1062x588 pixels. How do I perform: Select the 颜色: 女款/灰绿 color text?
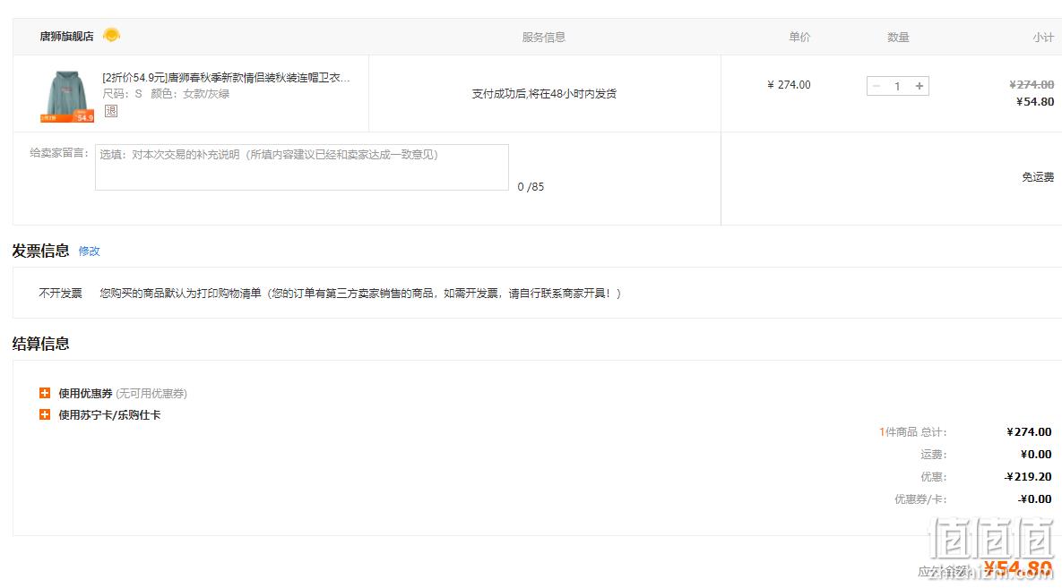tap(190, 93)
